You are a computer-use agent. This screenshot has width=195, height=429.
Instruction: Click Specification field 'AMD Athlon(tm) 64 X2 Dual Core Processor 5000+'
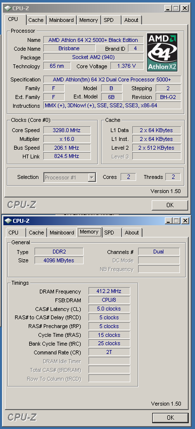click(x=112, y=79)
